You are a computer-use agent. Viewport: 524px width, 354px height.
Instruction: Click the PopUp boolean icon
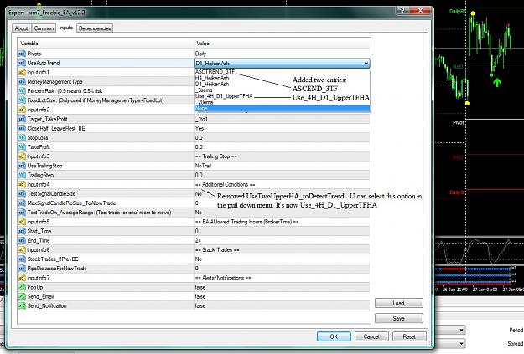click(x=22, y=287)
